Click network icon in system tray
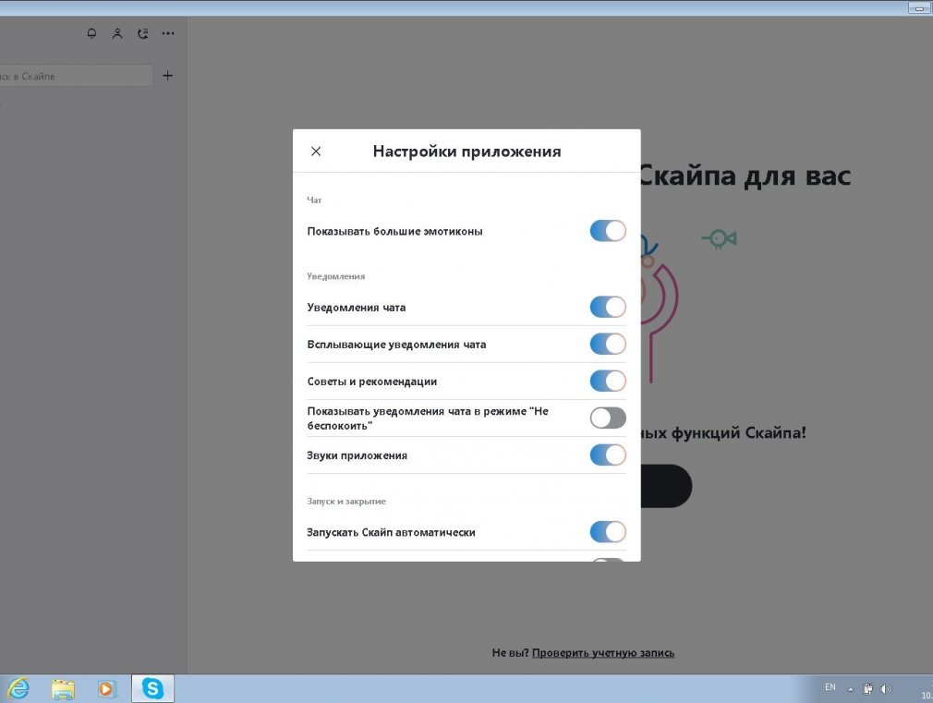This screenshot has height=703, width=933. click(x=868, y=689)
